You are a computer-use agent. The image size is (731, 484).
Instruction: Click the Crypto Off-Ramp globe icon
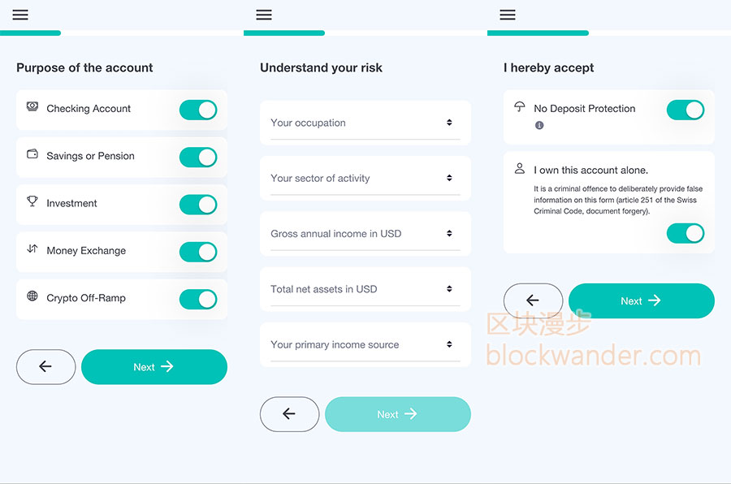(32, 296)
